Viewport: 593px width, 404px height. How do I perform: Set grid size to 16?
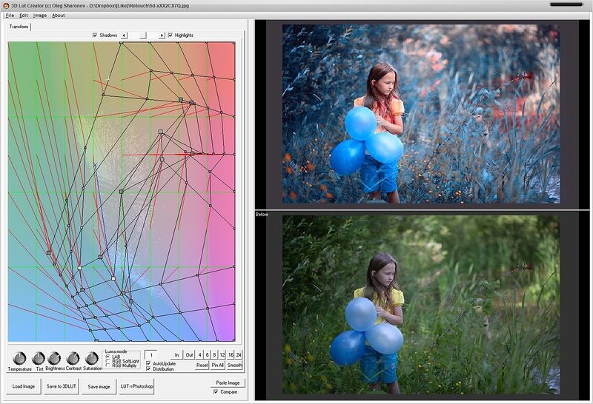pyautogui.click(x=231, y=355)
